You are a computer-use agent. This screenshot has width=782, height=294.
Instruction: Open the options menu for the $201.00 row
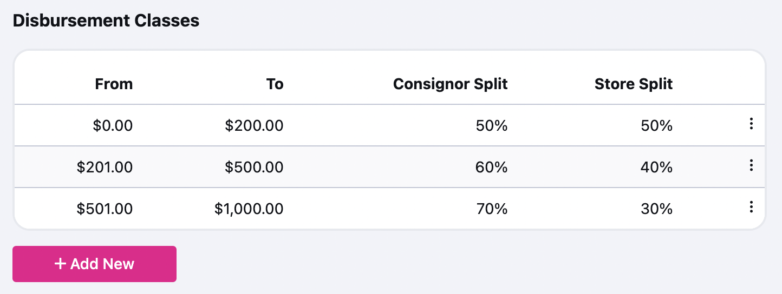[x=751, y=166]
